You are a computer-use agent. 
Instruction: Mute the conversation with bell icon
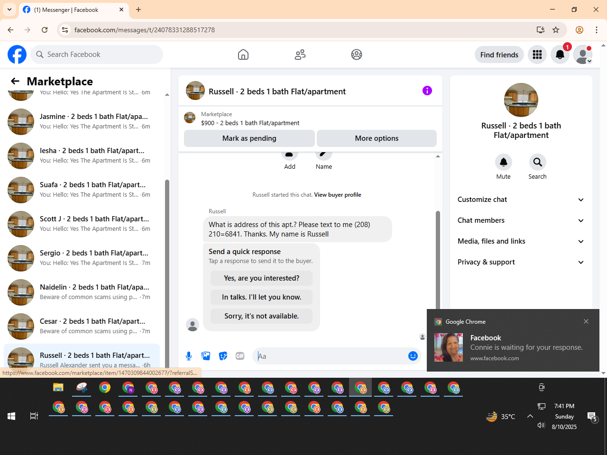tap(504, 162)
